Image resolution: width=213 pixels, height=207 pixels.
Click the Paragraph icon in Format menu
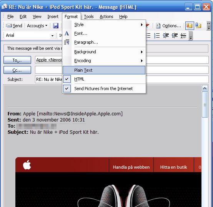pos(67,42)
